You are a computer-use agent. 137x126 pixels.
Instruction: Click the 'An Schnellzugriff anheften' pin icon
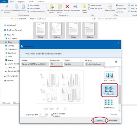[x=7, y=7]
